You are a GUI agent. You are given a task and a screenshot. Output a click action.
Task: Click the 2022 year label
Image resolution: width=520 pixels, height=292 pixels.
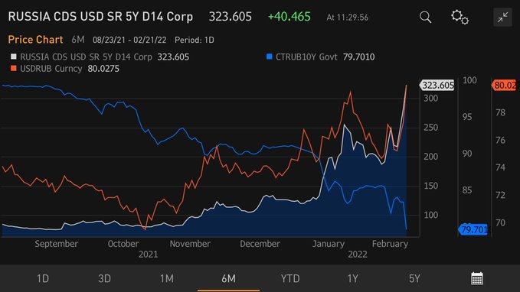click(x=358, y=255)
